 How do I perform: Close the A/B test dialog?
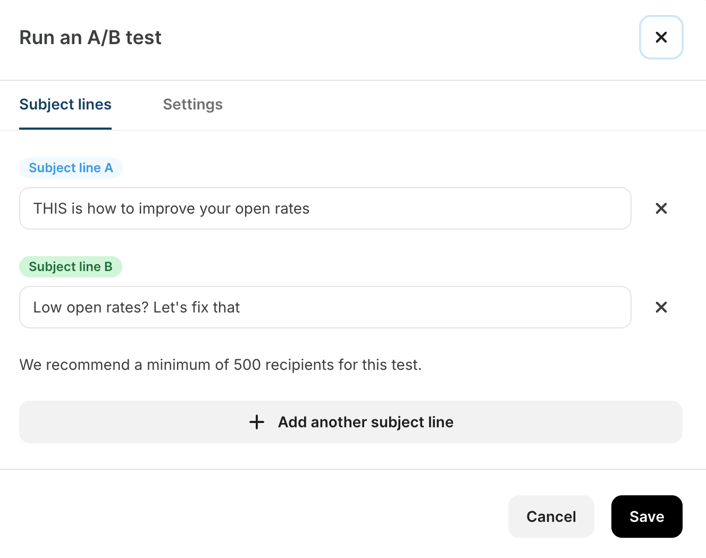(x=661, y=37)
